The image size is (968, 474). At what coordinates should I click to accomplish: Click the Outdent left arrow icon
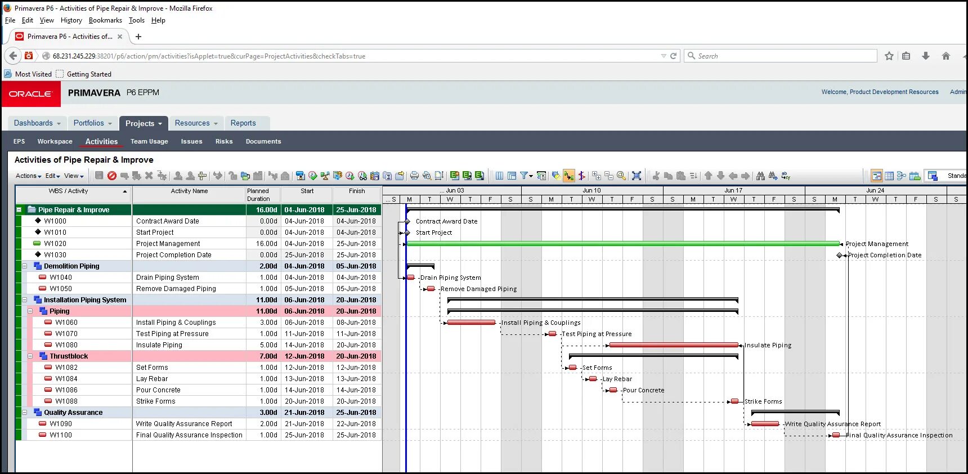[x=733, y=176]
